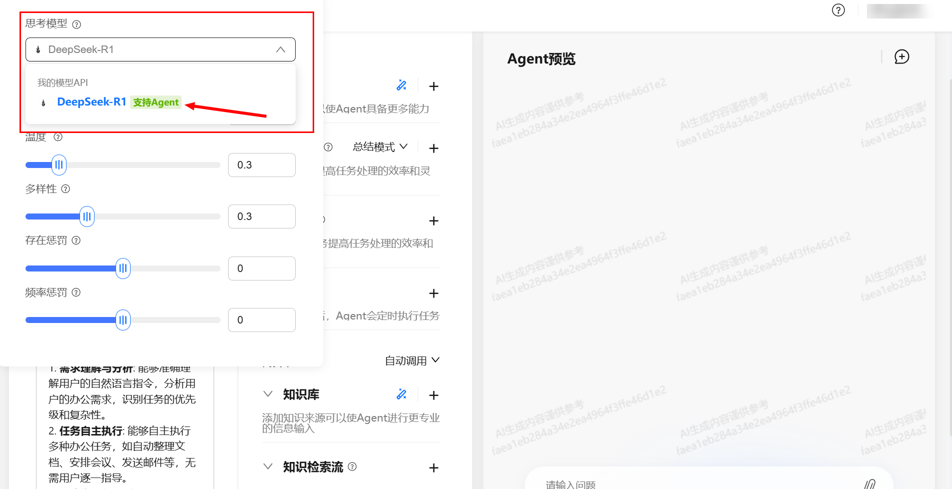Screen dimensions: 952x489
Task: Click plus button above 使Agent具备更多能力
Action: click(x=434, y=86)
